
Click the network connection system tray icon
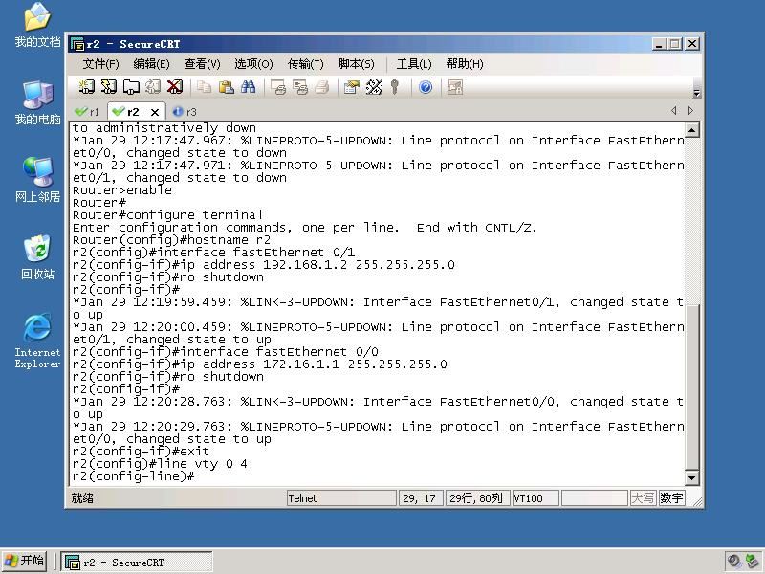tap(753, 562)
